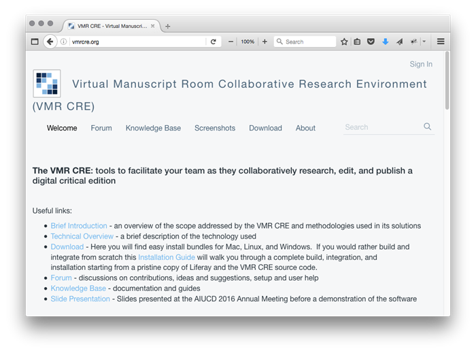Open the downloads arrow icon
This screenshot has height=353, width=476.
385,41
